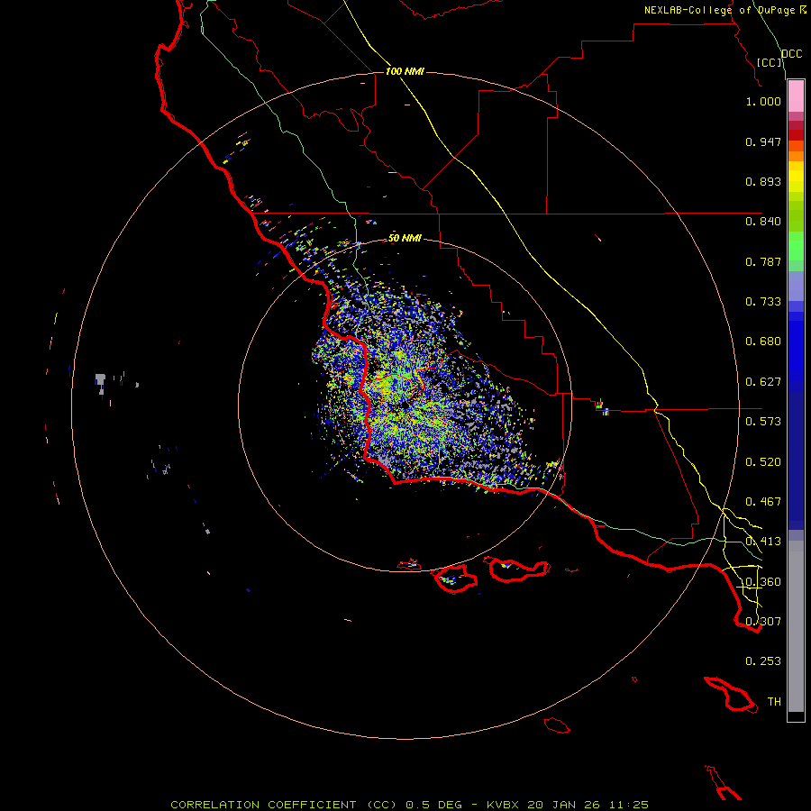The image size is (811, 811).
Task: Click the 0.253 color scale value
Action: pos(763,661)
